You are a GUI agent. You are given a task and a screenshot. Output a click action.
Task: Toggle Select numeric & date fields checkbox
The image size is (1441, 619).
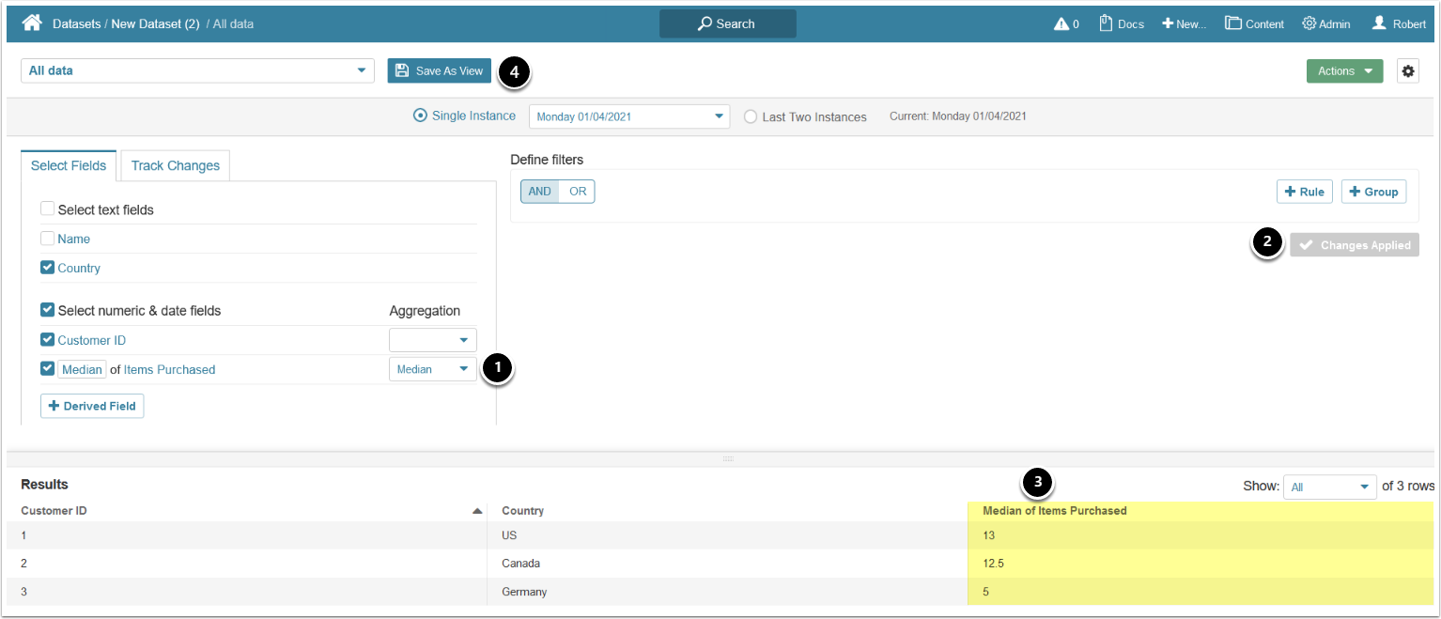pyautogui.click(x=47, y=309)
